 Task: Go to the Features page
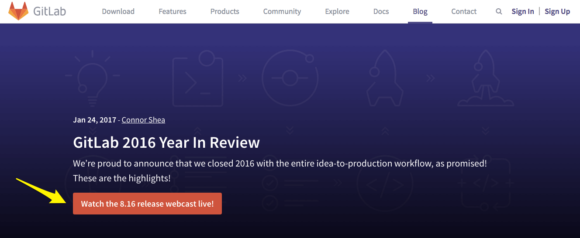point(173,11)
